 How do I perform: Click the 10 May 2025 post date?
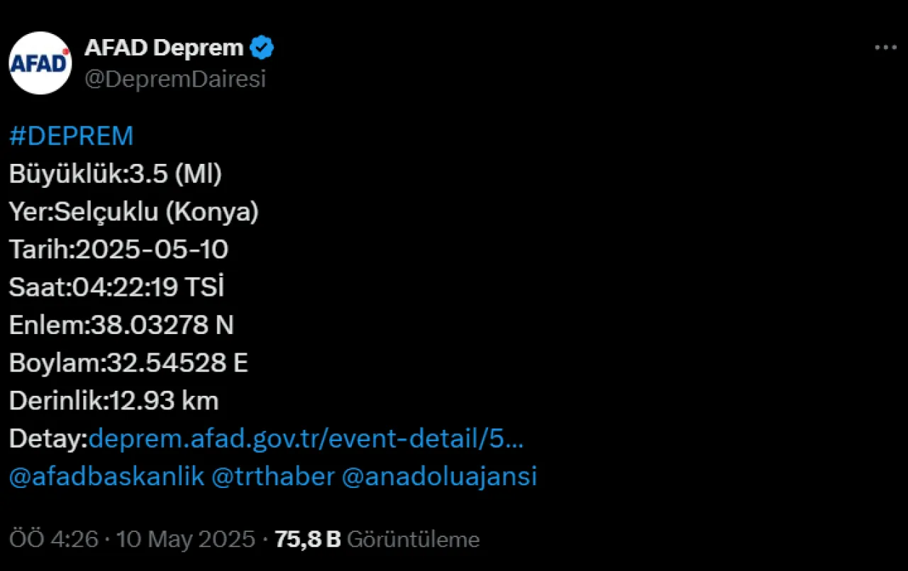point(184,540)
